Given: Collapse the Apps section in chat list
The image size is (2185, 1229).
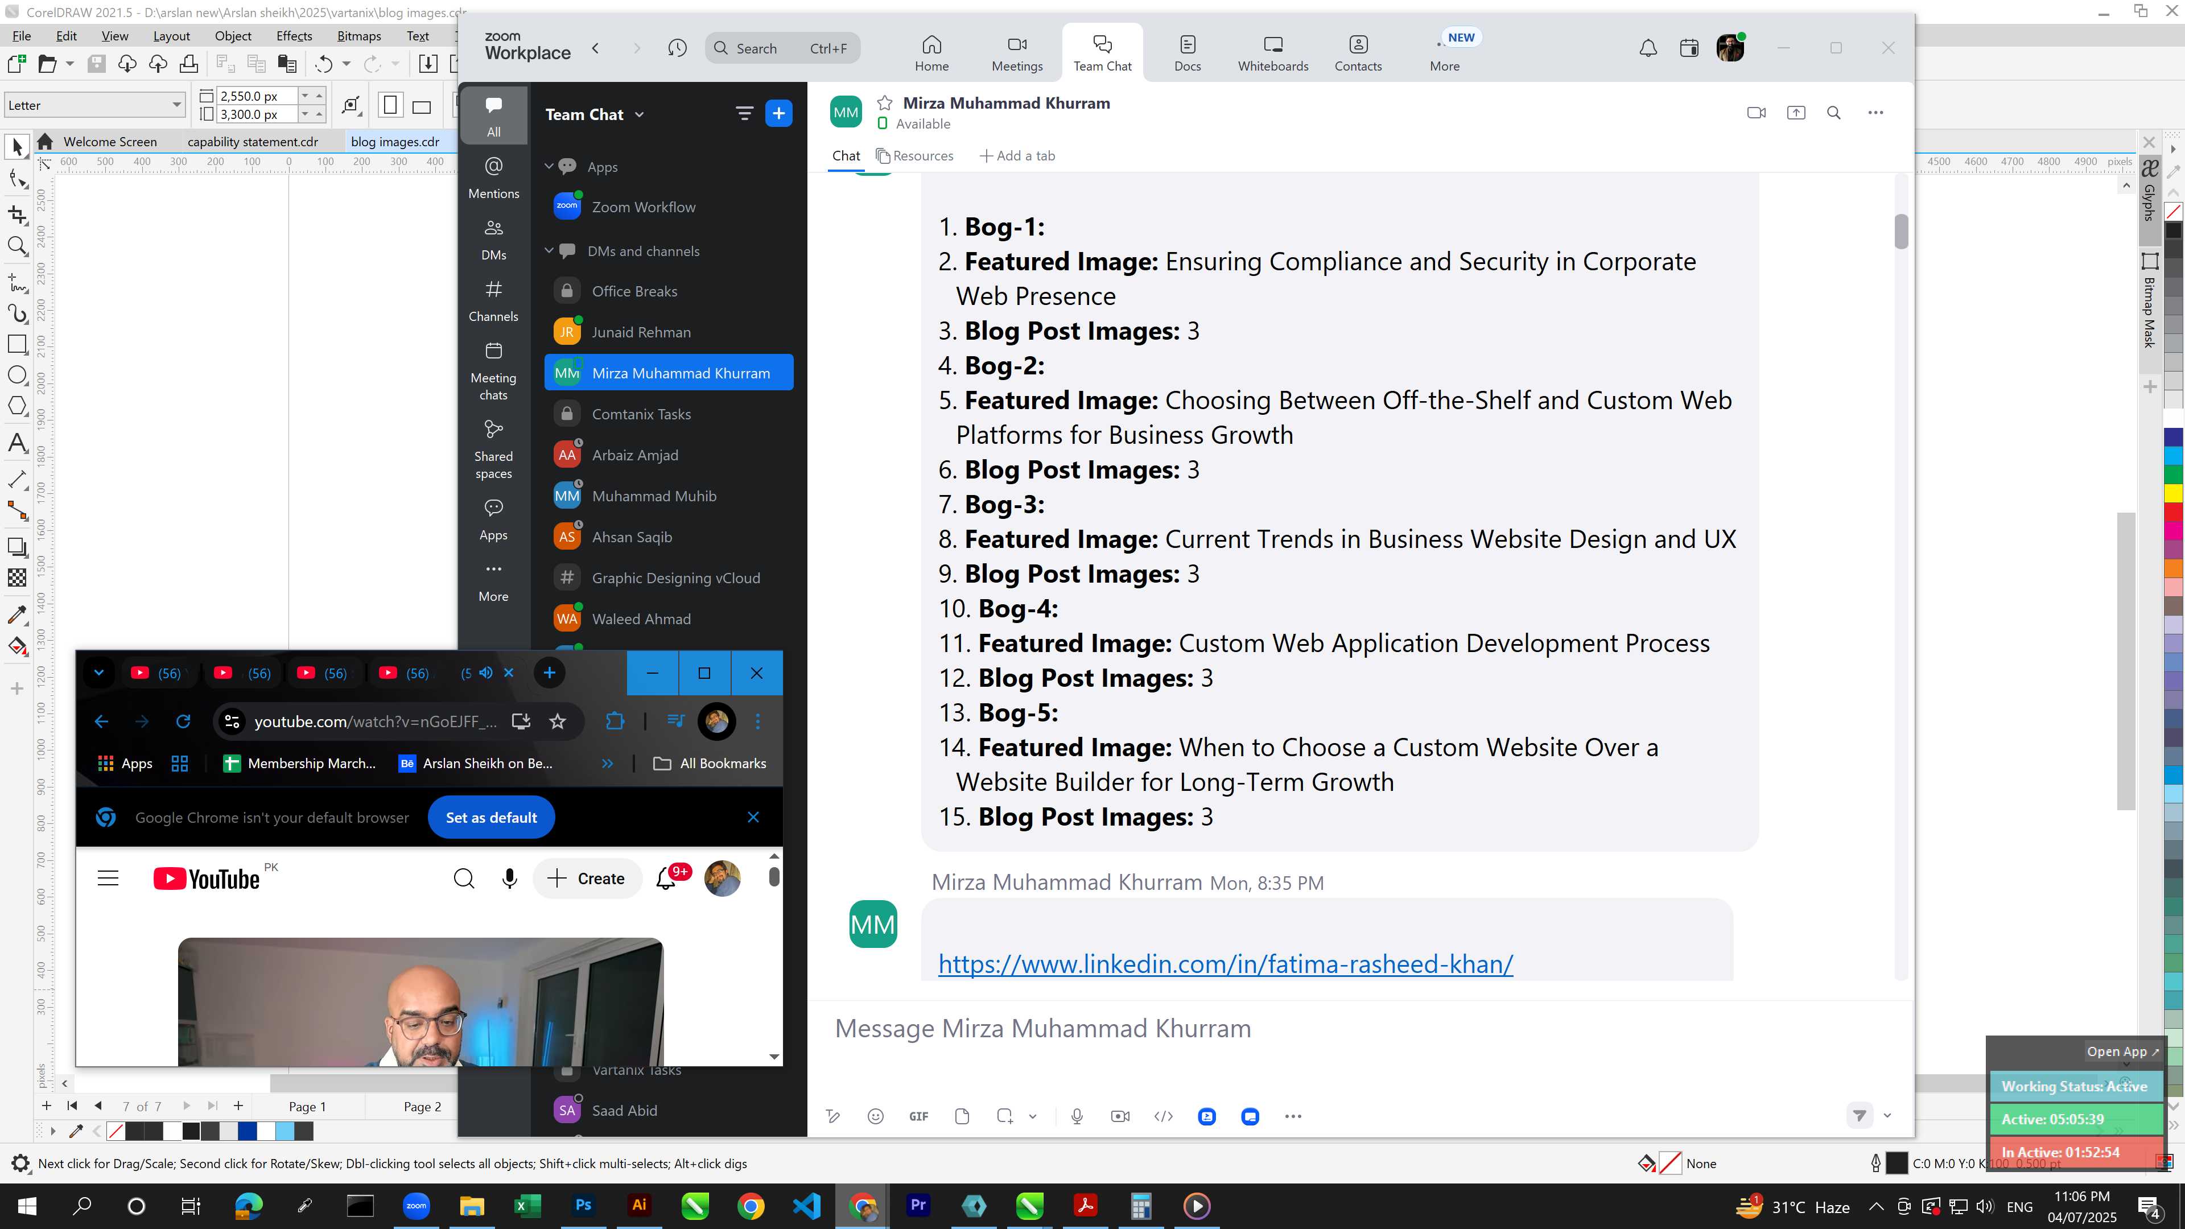Looking at the screenshot, I should coord(549,166).
